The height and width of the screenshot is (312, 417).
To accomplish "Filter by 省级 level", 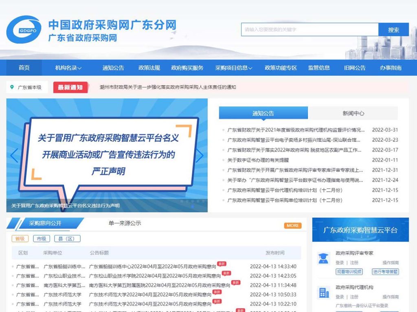I will click(20, 239).
